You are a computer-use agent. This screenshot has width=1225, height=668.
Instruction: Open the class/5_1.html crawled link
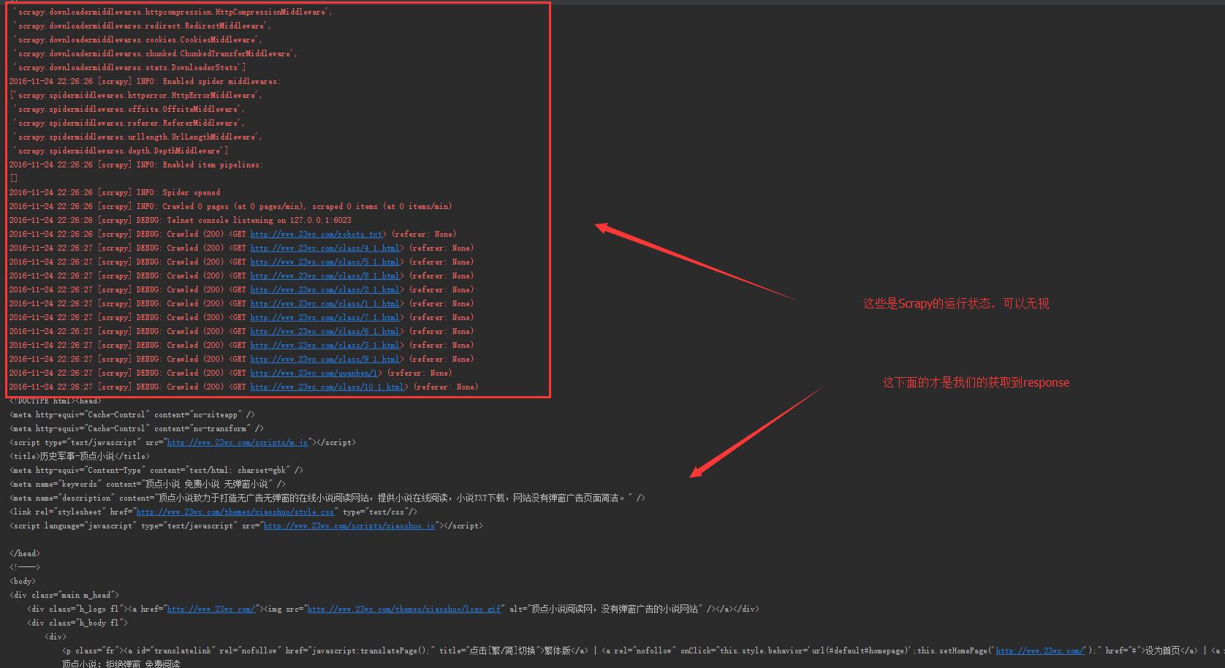tap(325, 262)
